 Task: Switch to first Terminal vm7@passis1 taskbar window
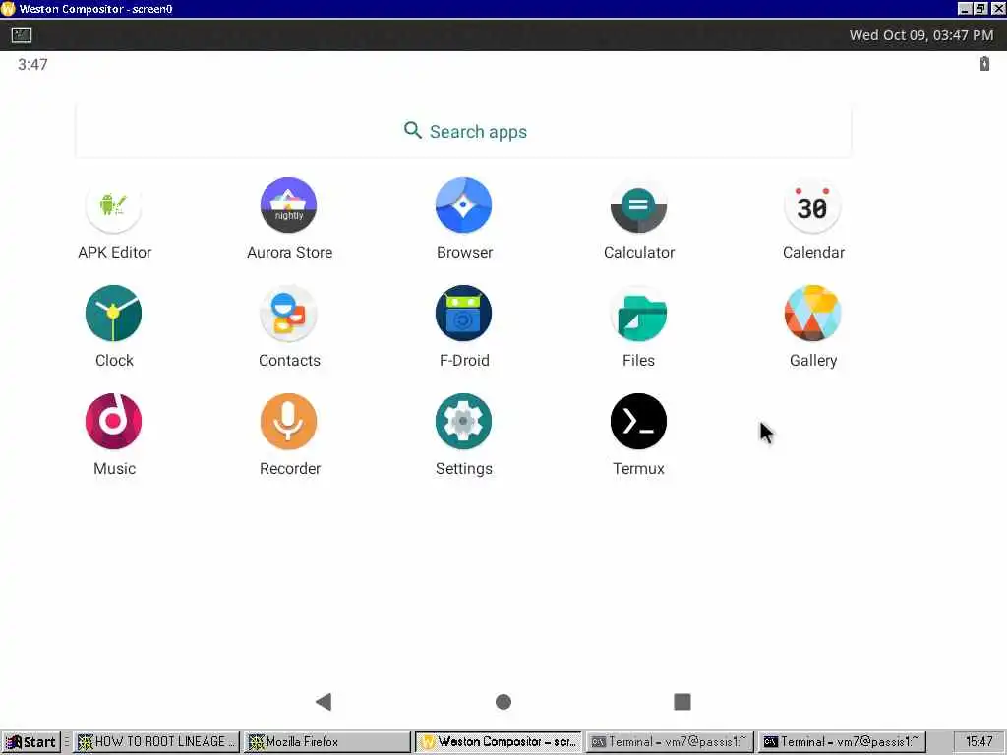pos(669,742)
